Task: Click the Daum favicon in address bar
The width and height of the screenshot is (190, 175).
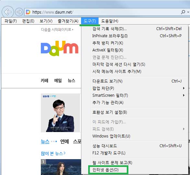Action: point(28,12)
